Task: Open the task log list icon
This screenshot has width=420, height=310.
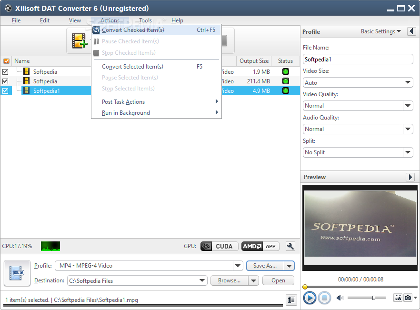Action: click(x=291, y=300)
